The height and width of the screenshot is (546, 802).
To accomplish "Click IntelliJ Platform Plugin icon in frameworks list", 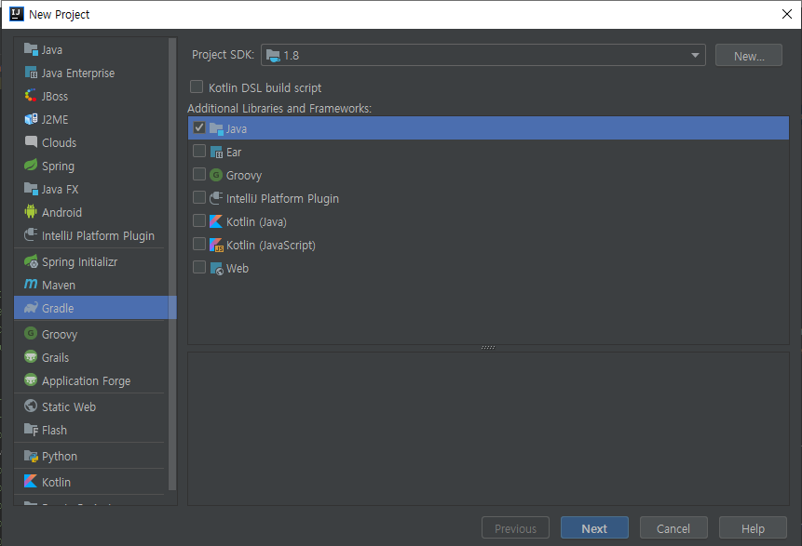I will point(216,198).
